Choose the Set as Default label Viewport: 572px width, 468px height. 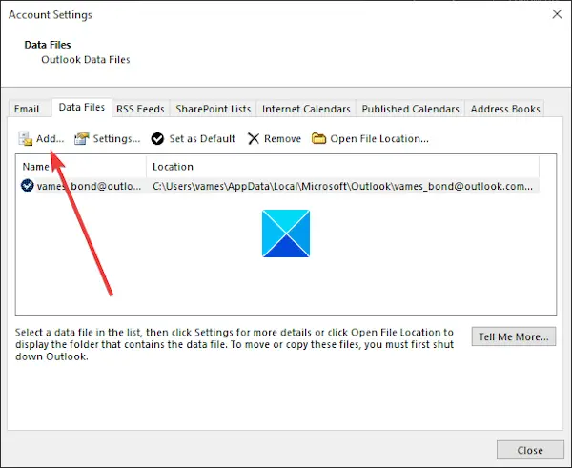[x=202, y=138]
